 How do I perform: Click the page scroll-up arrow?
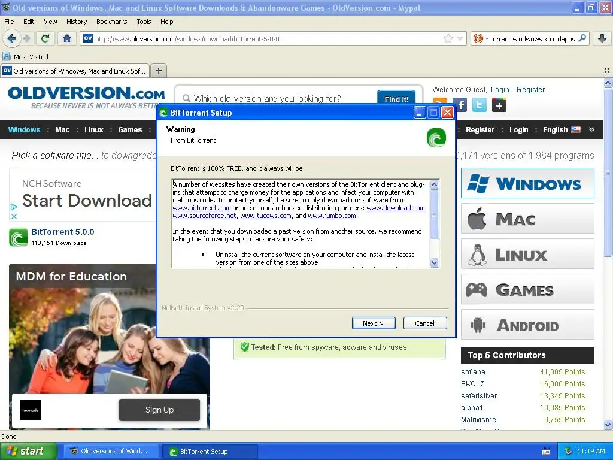tap(608, 83)
